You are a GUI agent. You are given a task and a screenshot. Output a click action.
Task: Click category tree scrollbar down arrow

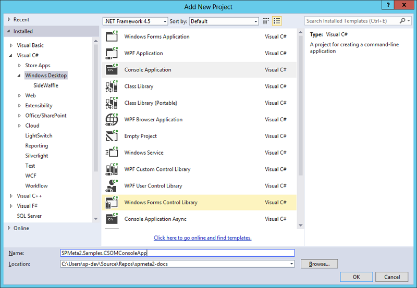96,219
